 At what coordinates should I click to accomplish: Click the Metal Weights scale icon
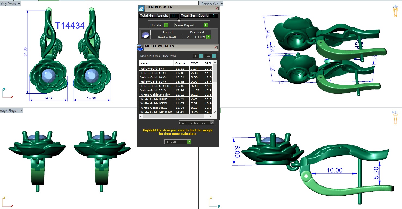[x=140, y=48]
